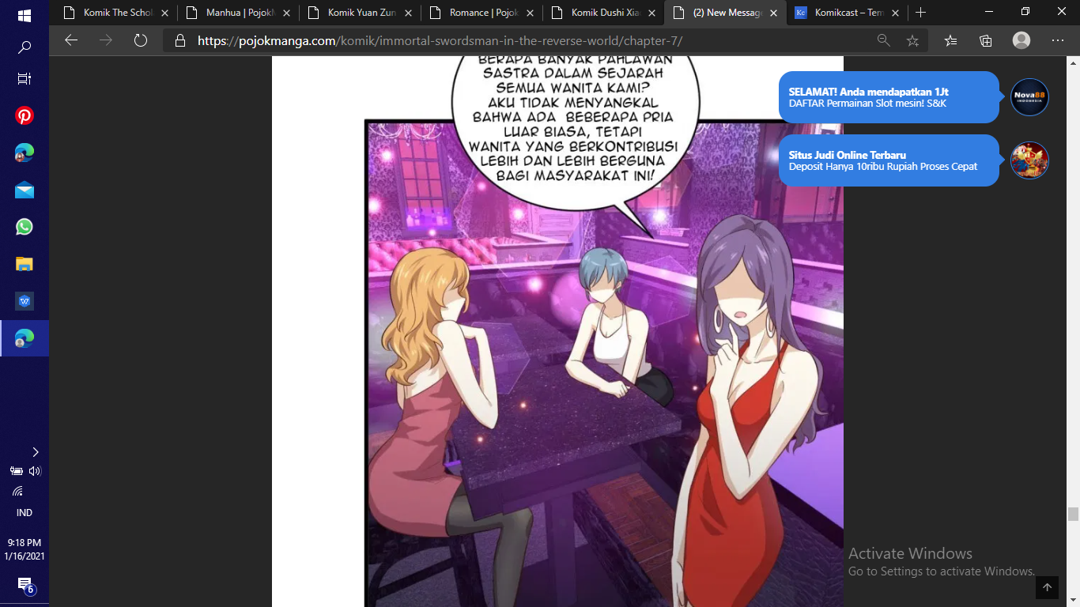1080x607 pixels.
Task: Open the Wi-Fi network icon
Action: coord(17,492)
